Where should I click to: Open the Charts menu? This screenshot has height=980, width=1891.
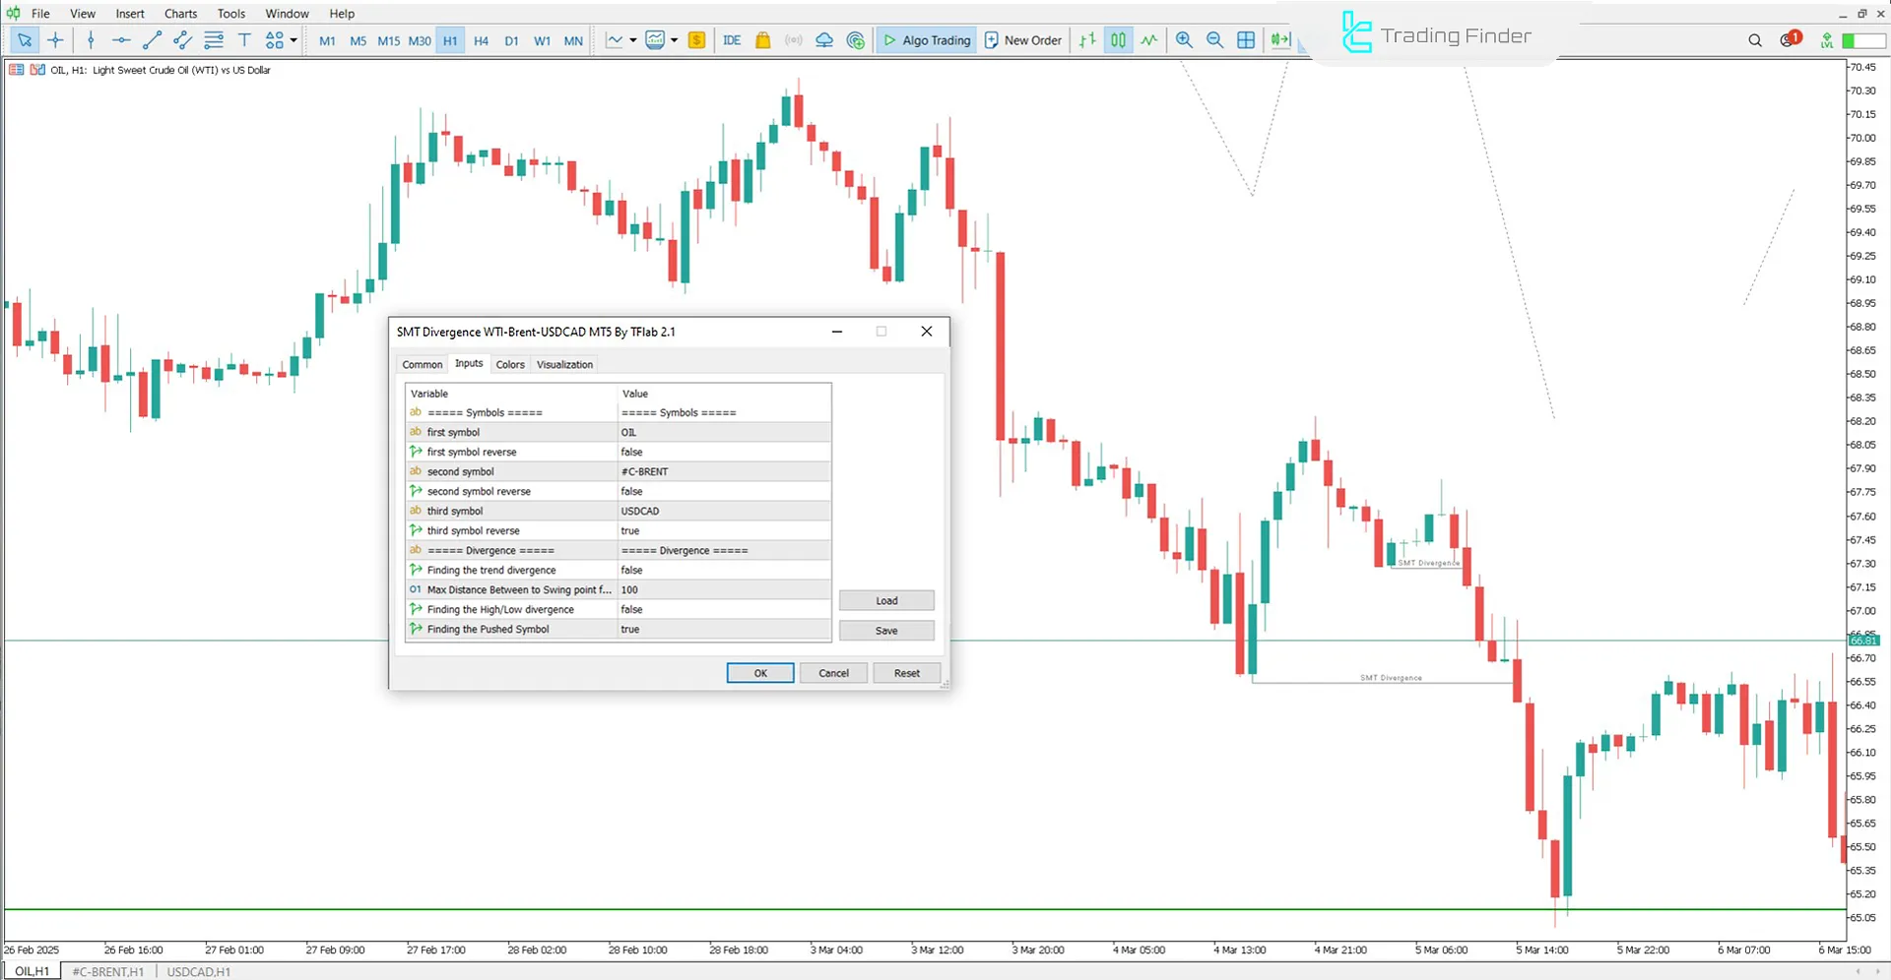coord(179,13)
